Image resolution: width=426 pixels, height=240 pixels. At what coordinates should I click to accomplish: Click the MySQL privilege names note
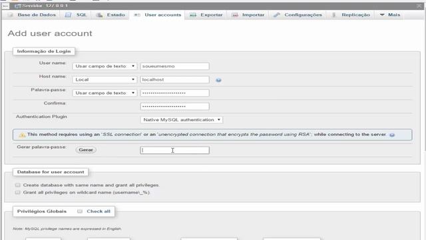pos(67,229)
